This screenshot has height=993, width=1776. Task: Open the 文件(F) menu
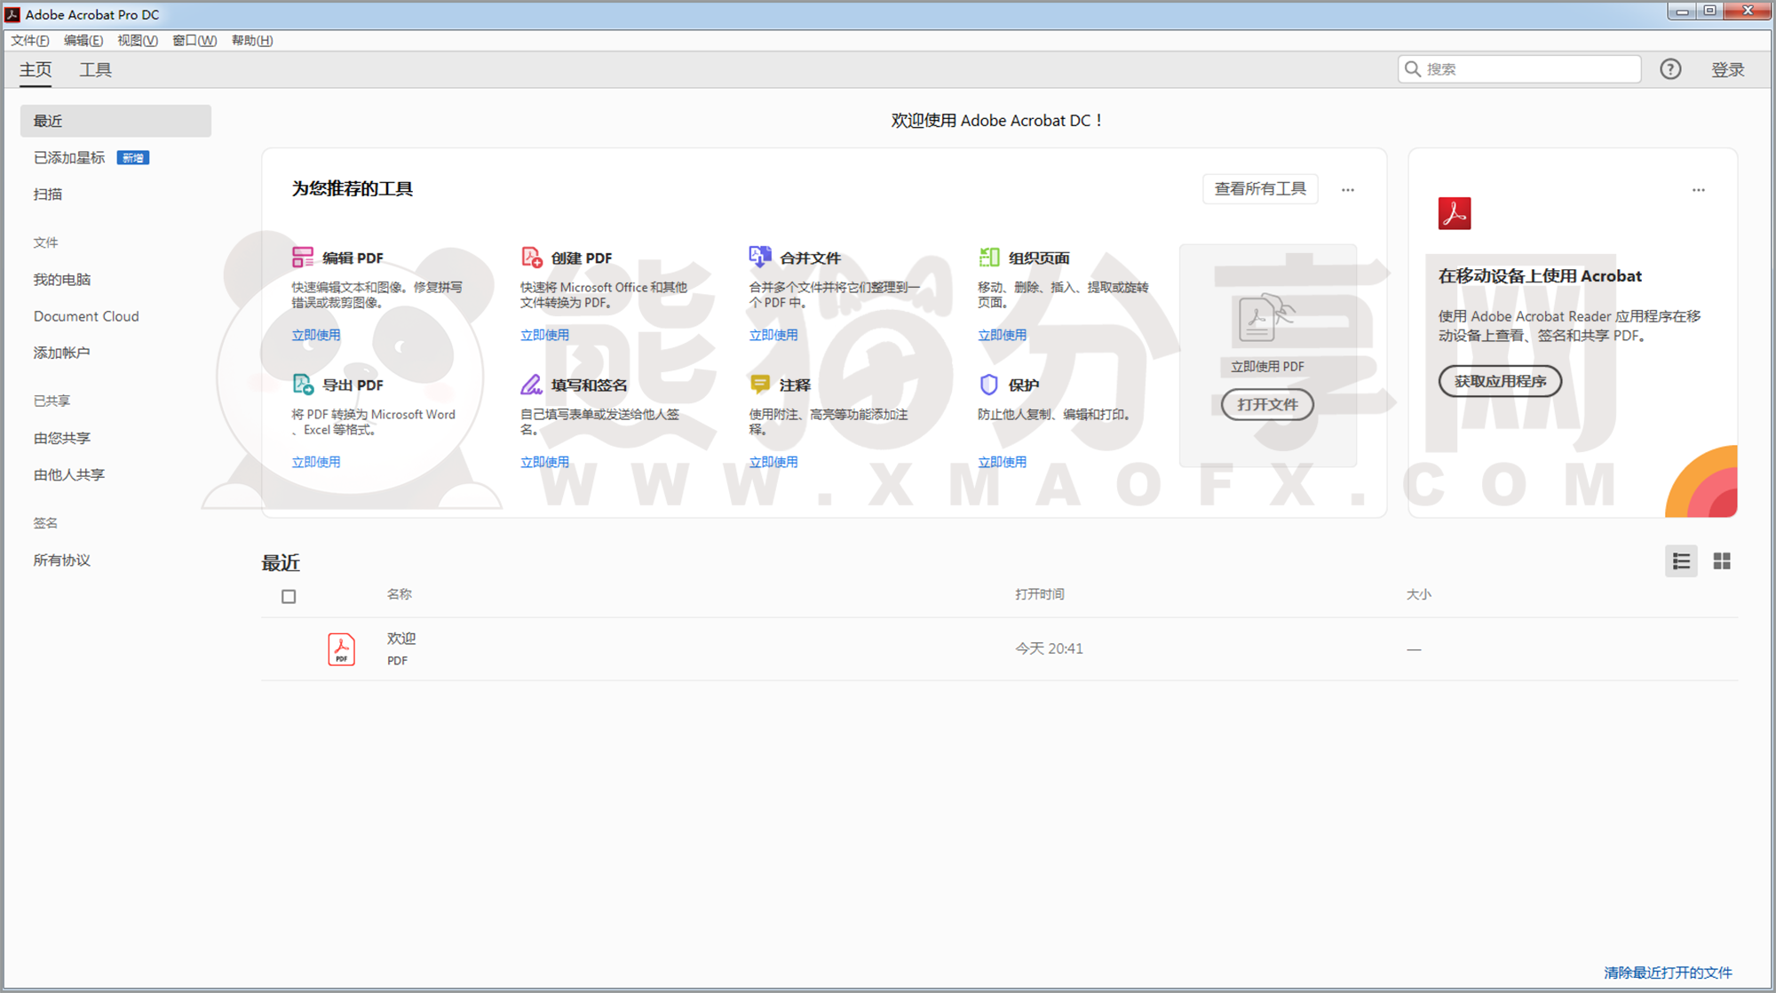click(x=29, y=40)
